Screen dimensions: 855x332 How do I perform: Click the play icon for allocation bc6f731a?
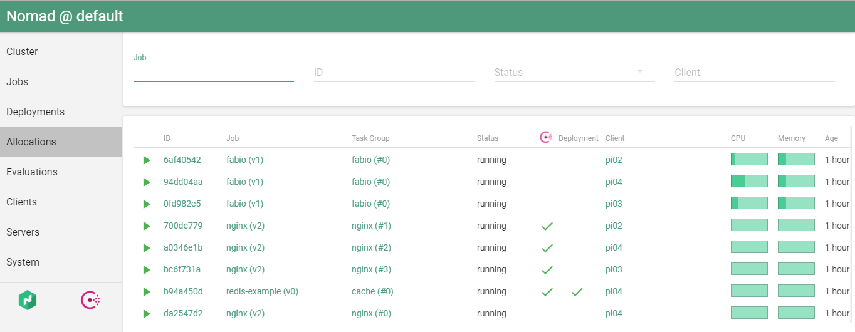click(x=147, y=270)
